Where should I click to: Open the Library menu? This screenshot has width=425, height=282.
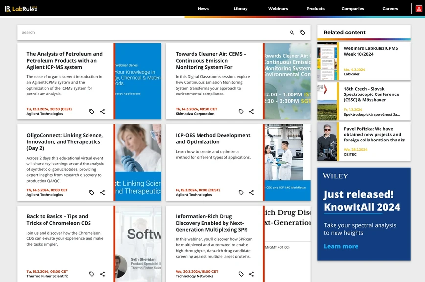click(x=241, y=9)
